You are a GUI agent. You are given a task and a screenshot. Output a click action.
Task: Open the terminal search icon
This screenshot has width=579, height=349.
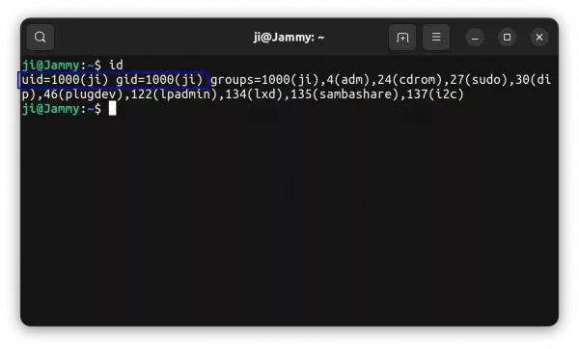pos(41,38)
